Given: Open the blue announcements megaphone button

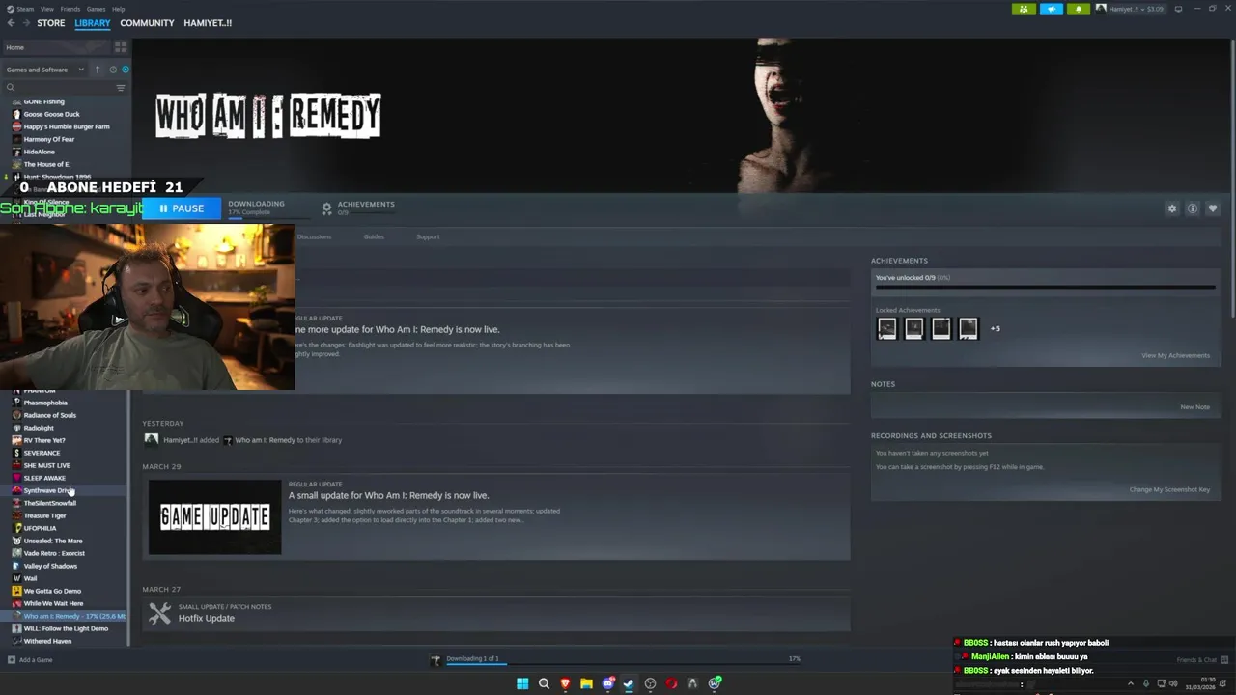Looking at the screenshot, I should [x=1051, y=9].
